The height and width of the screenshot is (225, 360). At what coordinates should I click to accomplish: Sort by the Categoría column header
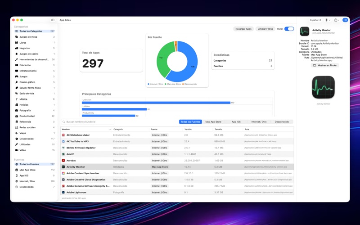coord(130,129)
